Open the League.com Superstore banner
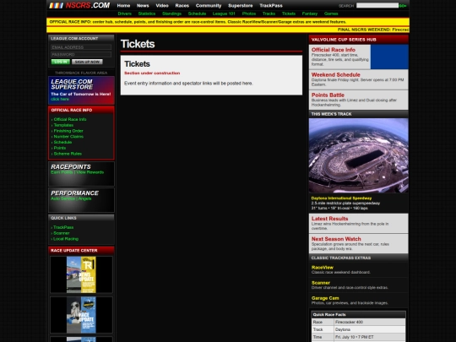This screenshot has width=456, height=342. tap(81, 90)
